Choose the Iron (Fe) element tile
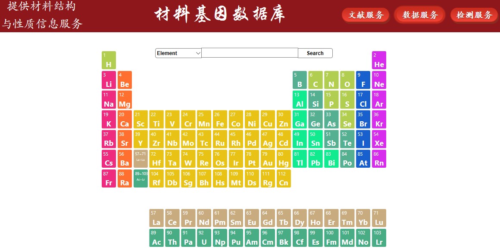The width and height of the screenshot is (500, 252). pyautogui.click(x=220, y=120)
